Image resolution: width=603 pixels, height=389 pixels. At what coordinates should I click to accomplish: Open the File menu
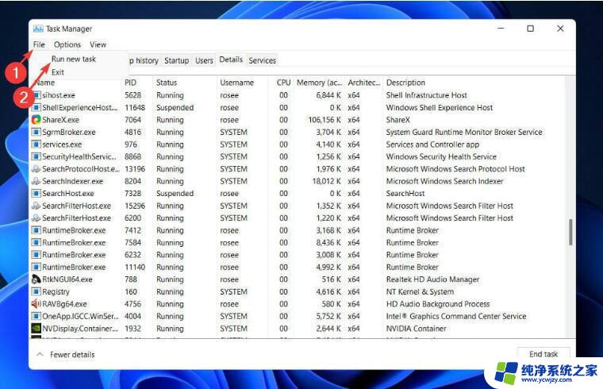point(39,44)
